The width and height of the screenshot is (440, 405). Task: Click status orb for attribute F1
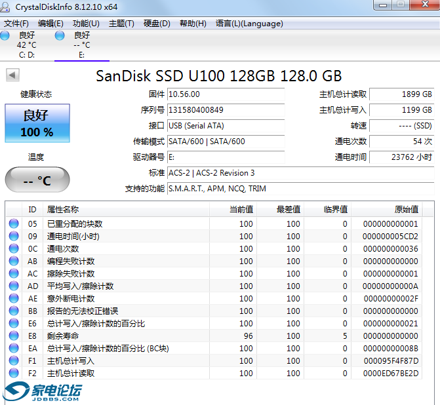click(14, 360)
